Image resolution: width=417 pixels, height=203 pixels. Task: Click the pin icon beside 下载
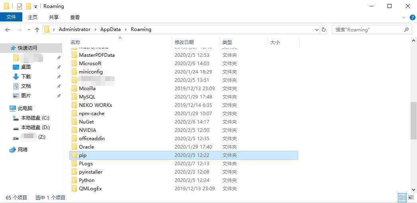click(x=59, y=77)
